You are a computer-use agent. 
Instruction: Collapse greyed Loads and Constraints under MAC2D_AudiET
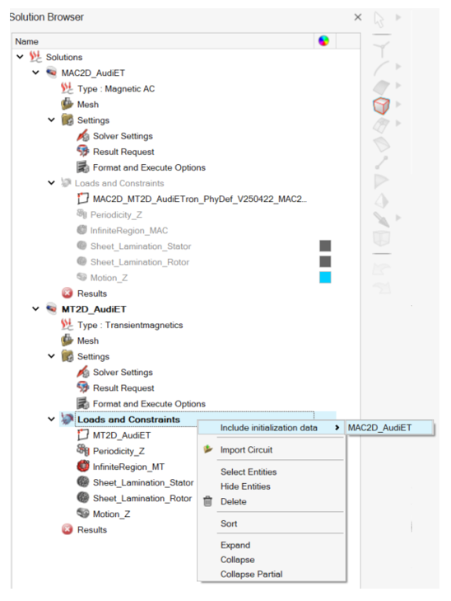(51, 183)
